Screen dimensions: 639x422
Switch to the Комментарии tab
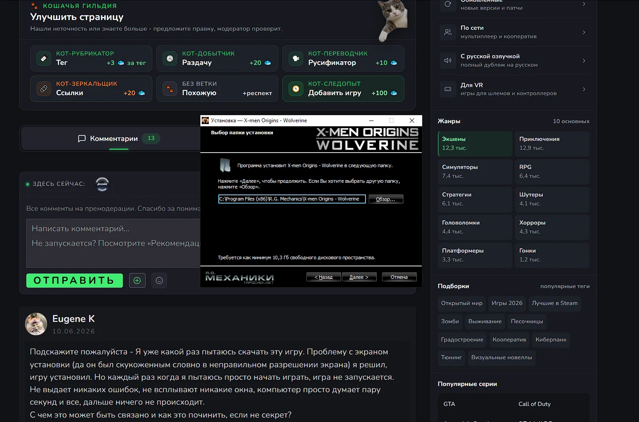coord(119,139)
